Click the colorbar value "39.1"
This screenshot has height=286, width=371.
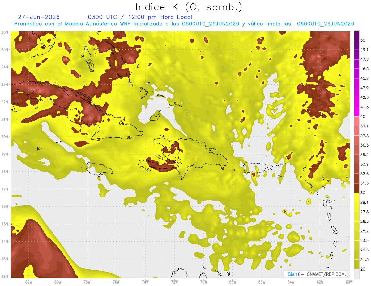tap(365, 126)
